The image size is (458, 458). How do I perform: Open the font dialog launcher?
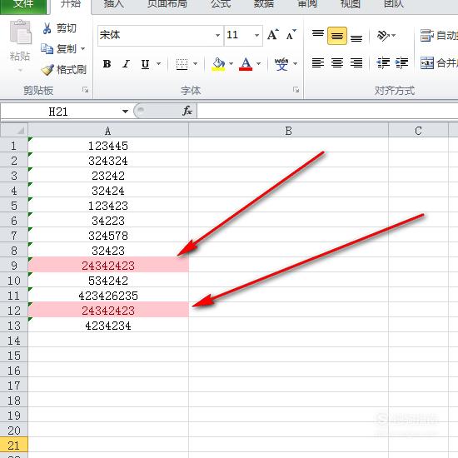coord(296,90)
